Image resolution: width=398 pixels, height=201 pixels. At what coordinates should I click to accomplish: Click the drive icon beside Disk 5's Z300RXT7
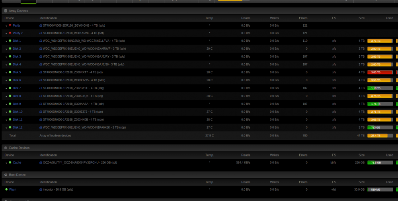41,72
